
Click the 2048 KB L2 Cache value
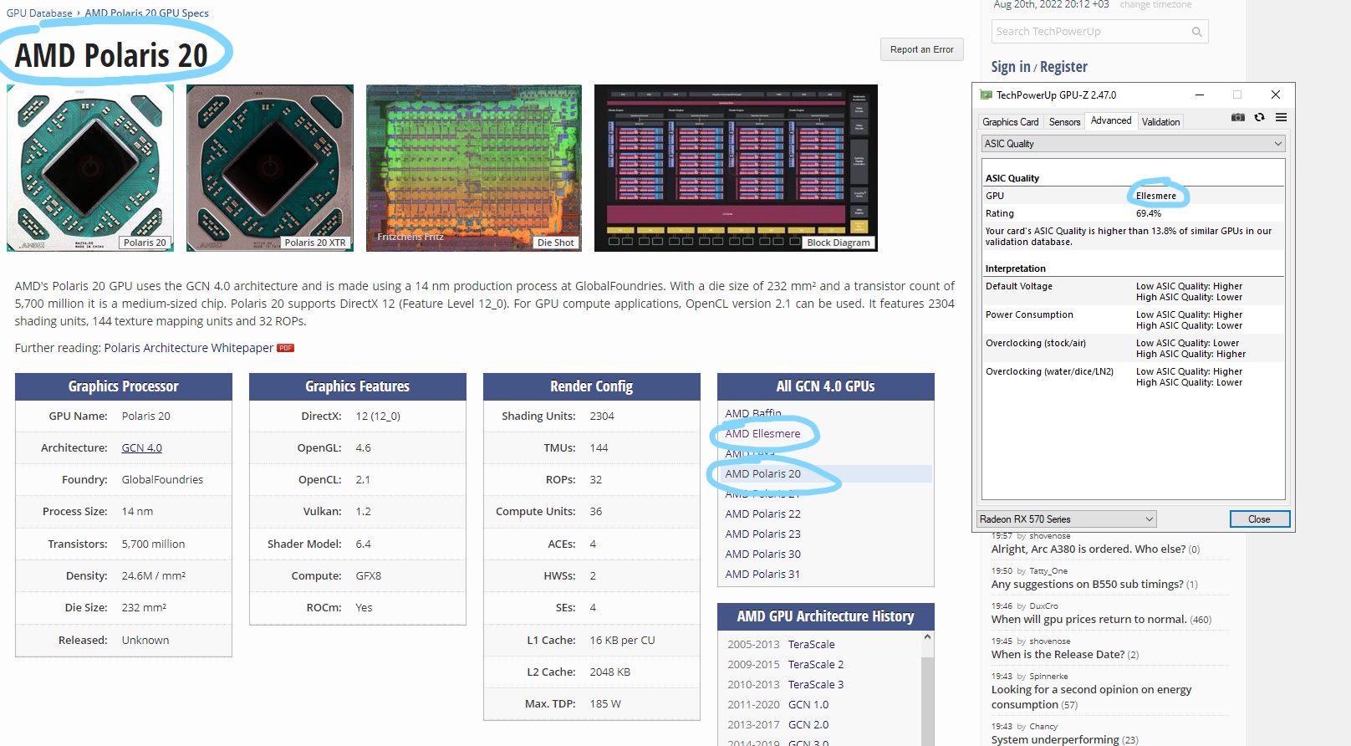click(x=610, y=672)
